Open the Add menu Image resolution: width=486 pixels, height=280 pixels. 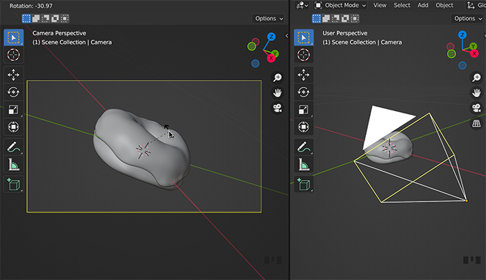tap(423, 6)
